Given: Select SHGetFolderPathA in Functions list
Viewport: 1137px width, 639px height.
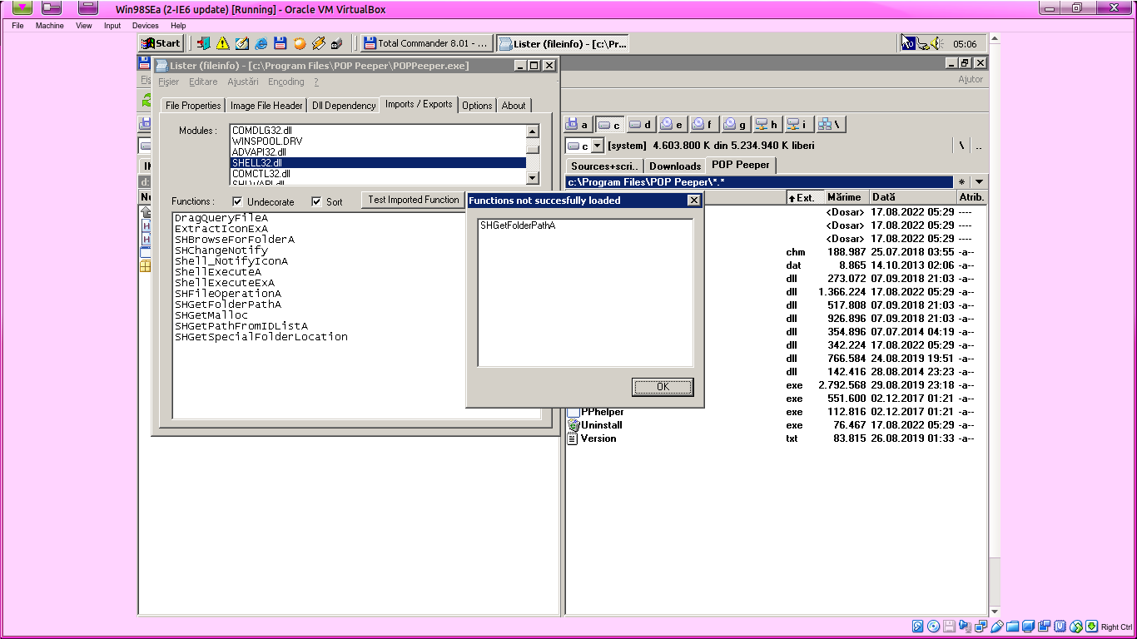Looking at the screenshot, I should pyautogui.click(x=228, y=305).
